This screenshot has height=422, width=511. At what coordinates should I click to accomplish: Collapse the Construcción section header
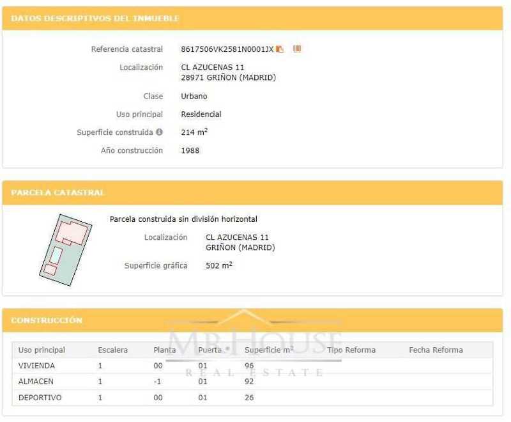[x=47, y=320]
